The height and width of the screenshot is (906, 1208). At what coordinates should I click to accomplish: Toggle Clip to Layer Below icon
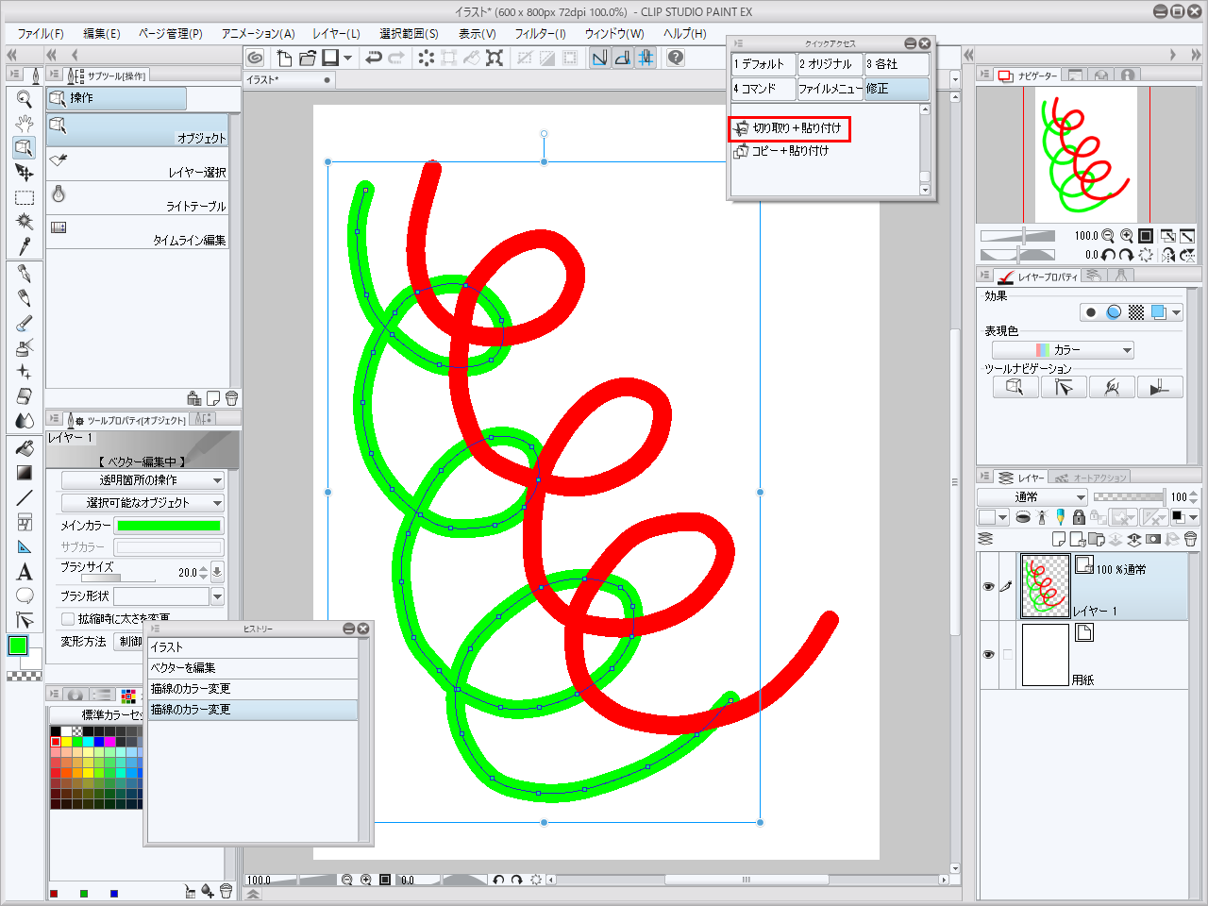(x=1023, y=517)
